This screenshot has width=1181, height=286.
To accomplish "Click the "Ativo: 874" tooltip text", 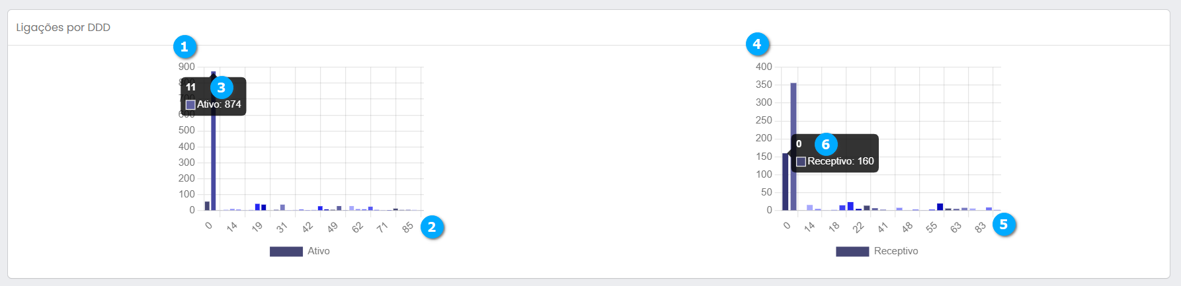I will (219, 104).
